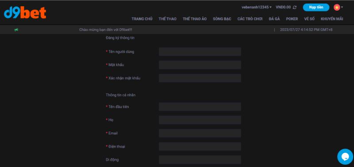Focus the Xác nhận mật khẩu field
Image resolution: width=354 pixels, height=167 pixels.
(x=200, y=78)
